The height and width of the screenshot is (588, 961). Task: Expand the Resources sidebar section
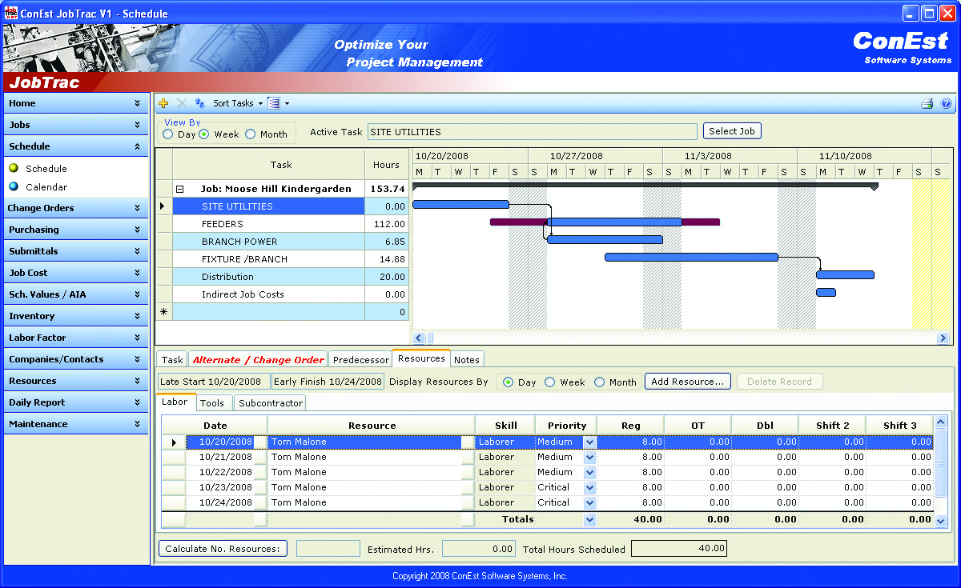point(76,381)
